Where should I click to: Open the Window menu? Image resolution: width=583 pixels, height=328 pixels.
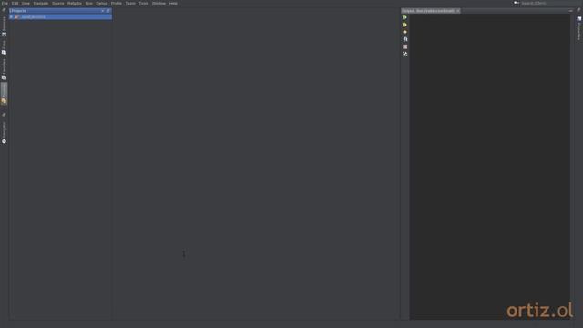(x=159, y=4)
